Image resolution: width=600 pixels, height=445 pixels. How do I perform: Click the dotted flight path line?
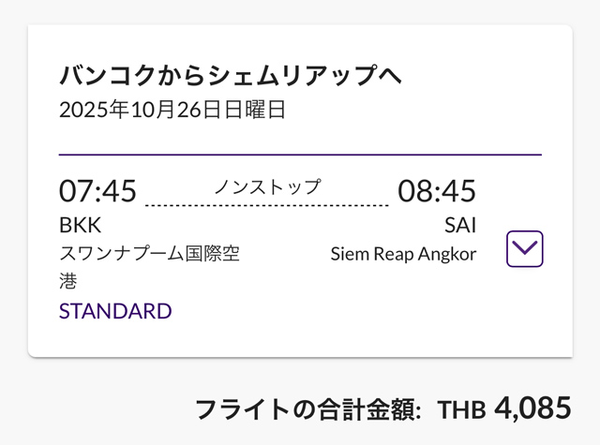[x=267, y=204]
